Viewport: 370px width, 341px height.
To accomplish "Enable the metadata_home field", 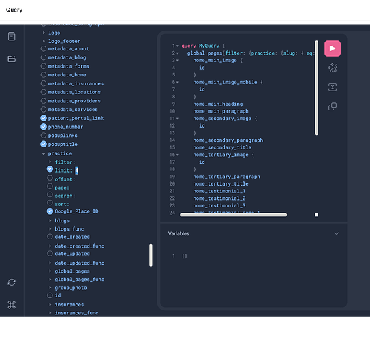I will (44, 75).
